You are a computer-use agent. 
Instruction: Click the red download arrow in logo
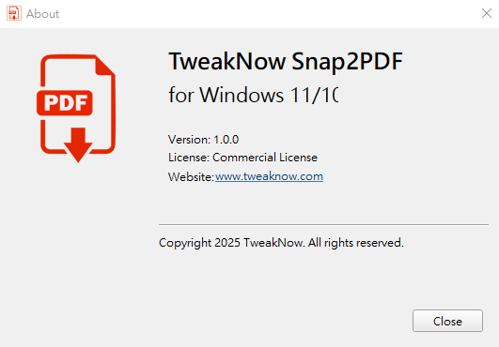pos(78,145)
